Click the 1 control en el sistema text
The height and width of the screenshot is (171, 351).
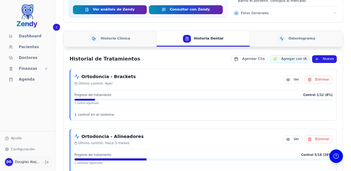(94, 115)
